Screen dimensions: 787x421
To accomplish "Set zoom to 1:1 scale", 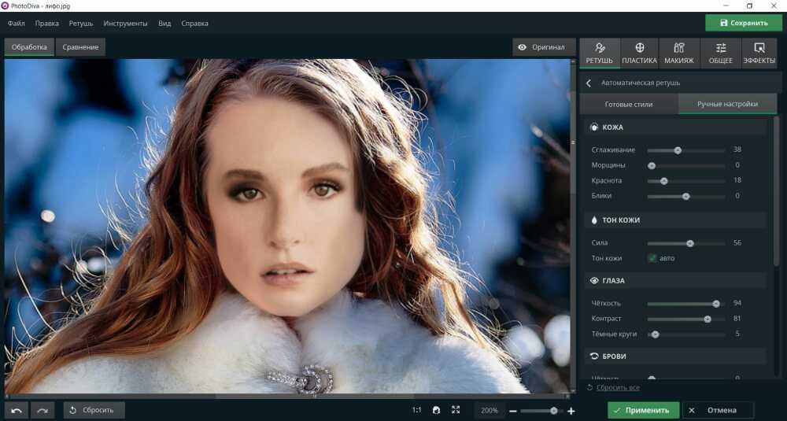I will pyautogui.click(x=416, y=410).
